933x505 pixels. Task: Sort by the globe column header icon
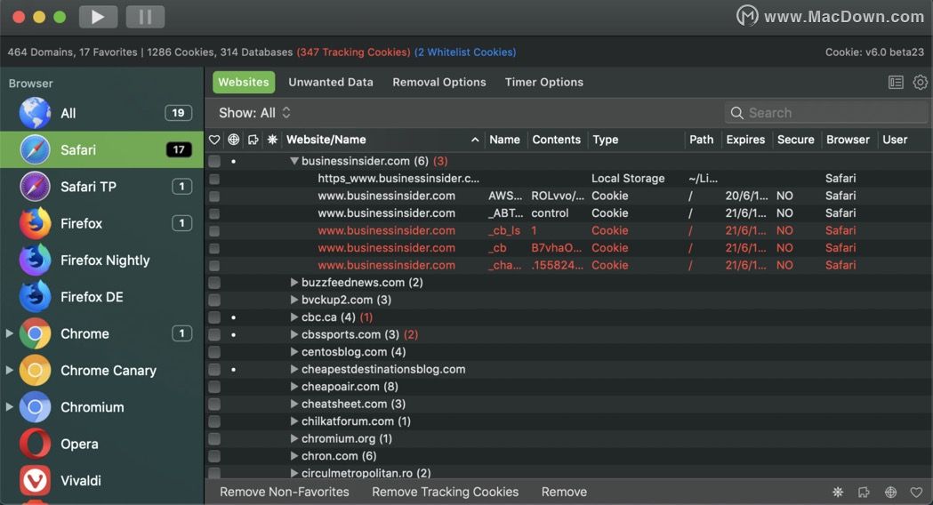234,140
